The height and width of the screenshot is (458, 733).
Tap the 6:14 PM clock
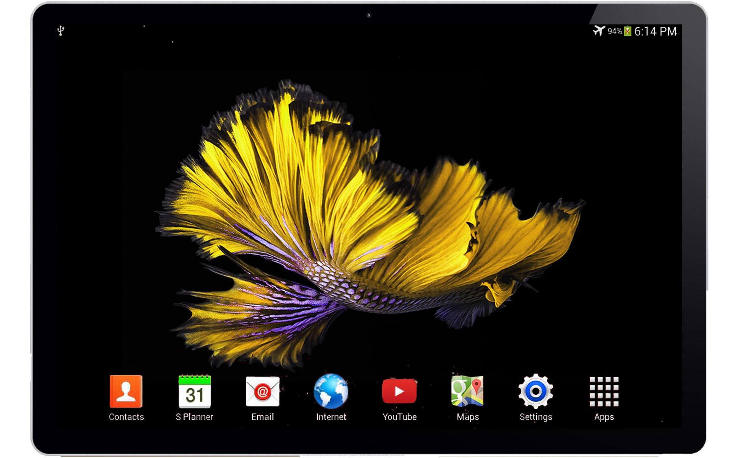tap(656, 31)
